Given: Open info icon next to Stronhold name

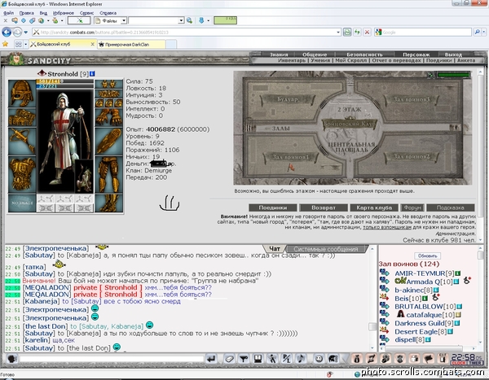Looking at the screenshot, I should 92,74.
